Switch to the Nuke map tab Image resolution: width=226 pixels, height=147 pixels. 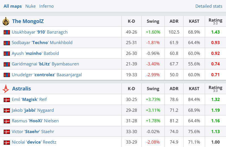(30, 6)
